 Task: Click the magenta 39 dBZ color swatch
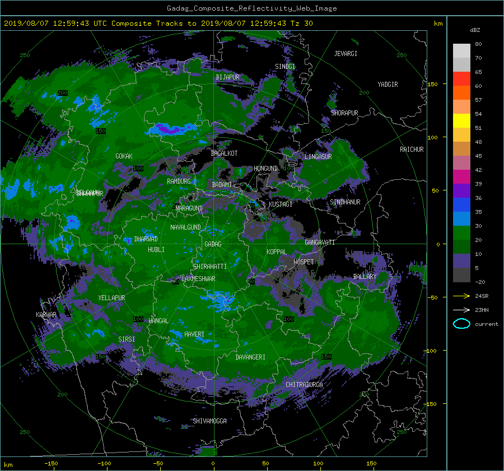tap(461, 177)
